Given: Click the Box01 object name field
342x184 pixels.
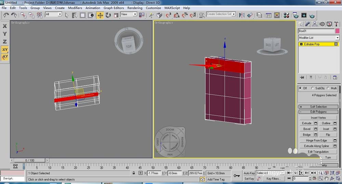Looking at the screenshot, I should (x=316, y=31).
